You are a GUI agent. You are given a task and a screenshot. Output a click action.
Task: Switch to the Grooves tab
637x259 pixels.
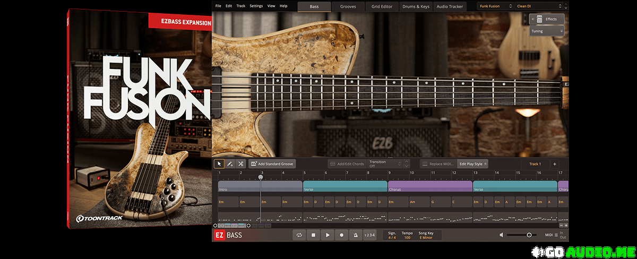(x=348, y=6)
